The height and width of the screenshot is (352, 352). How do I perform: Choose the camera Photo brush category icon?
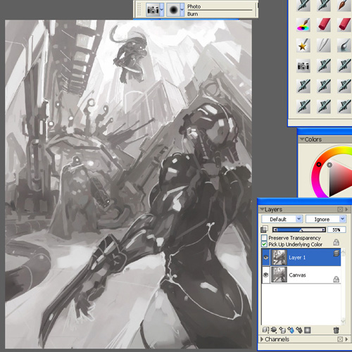tap(303, 65)
